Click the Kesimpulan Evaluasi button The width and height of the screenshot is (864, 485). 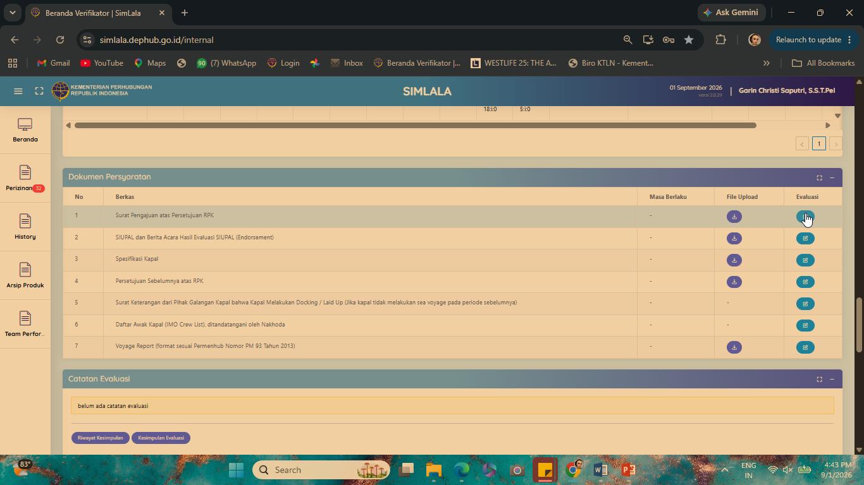point(161,438)
